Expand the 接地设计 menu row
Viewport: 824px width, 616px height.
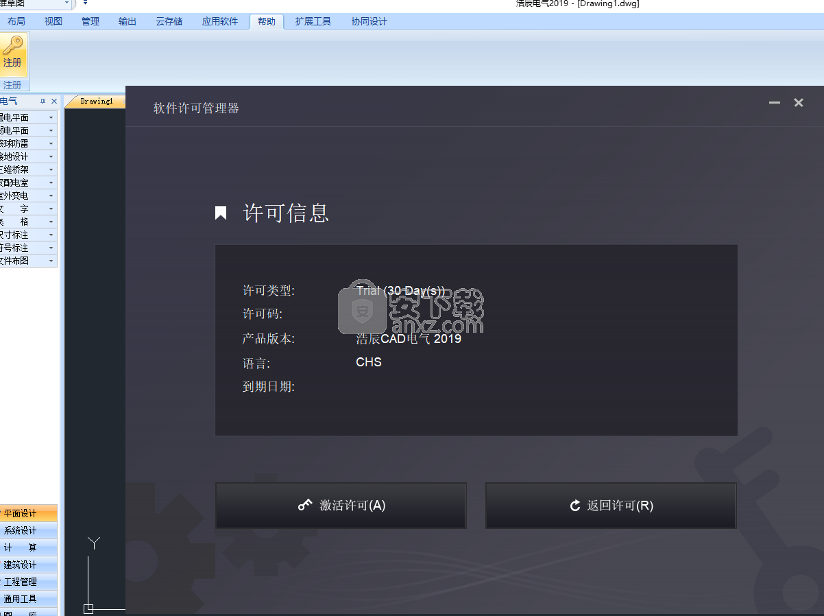click(28, 156)
